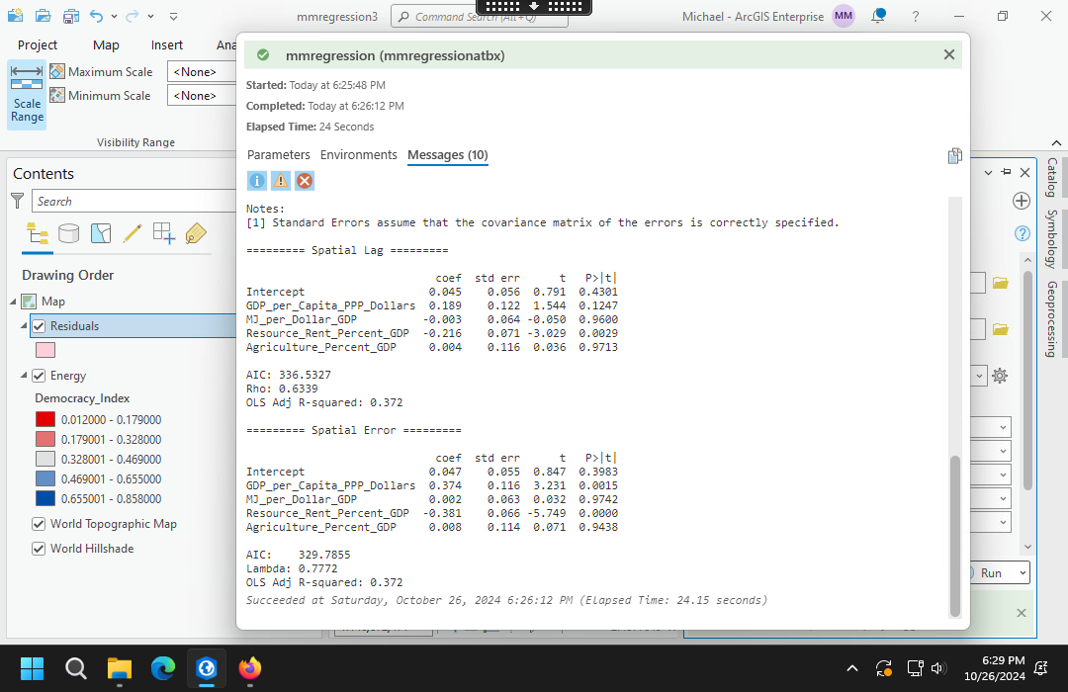Collapse the Map tree node
The image size is (1068, 692).
click(x=14, y=302)
